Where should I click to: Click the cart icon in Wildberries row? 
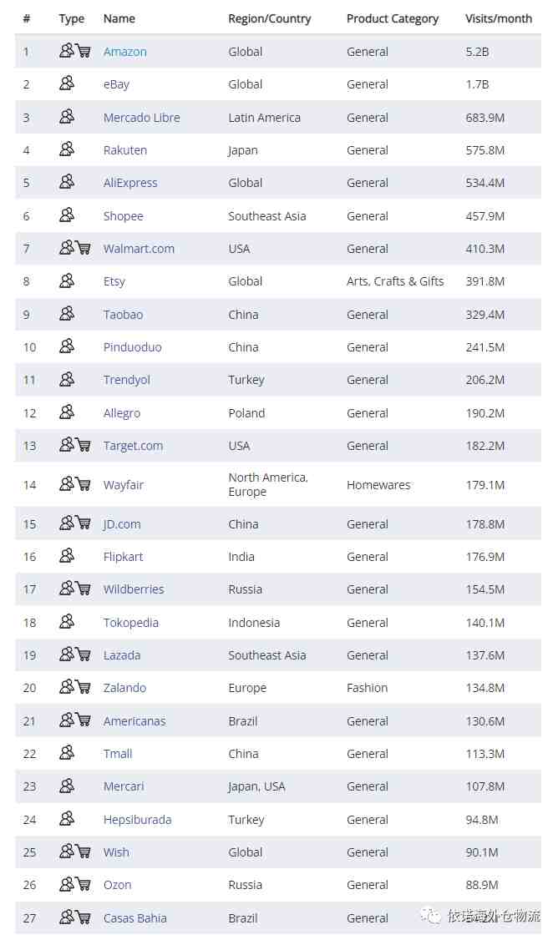click(84, 589)
